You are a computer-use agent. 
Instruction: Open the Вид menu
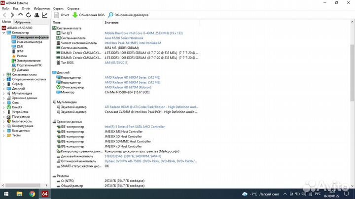tap(15, 8)
